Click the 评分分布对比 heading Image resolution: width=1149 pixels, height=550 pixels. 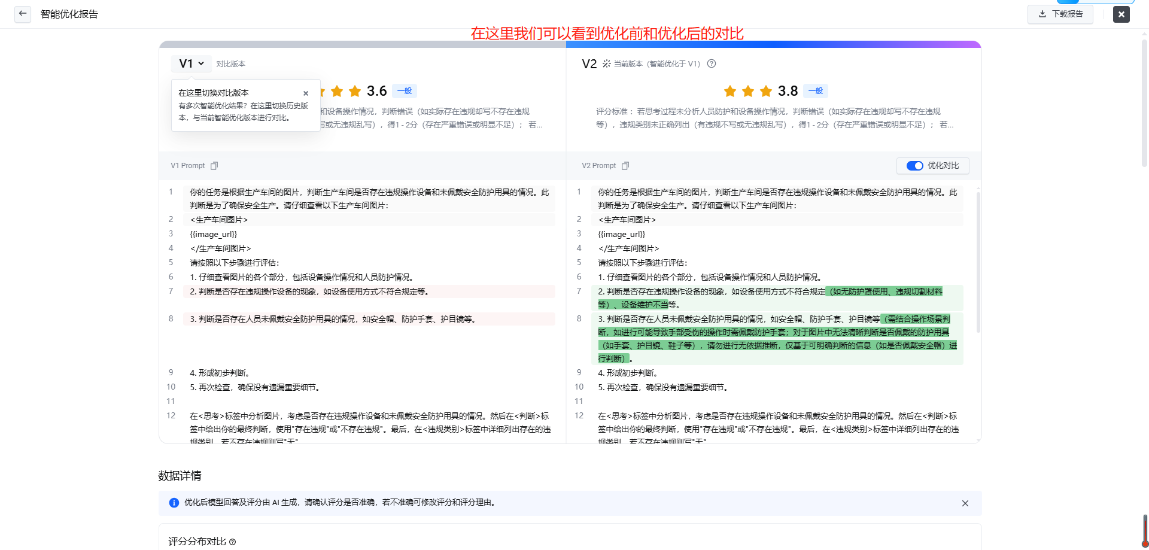pos(197,542)
